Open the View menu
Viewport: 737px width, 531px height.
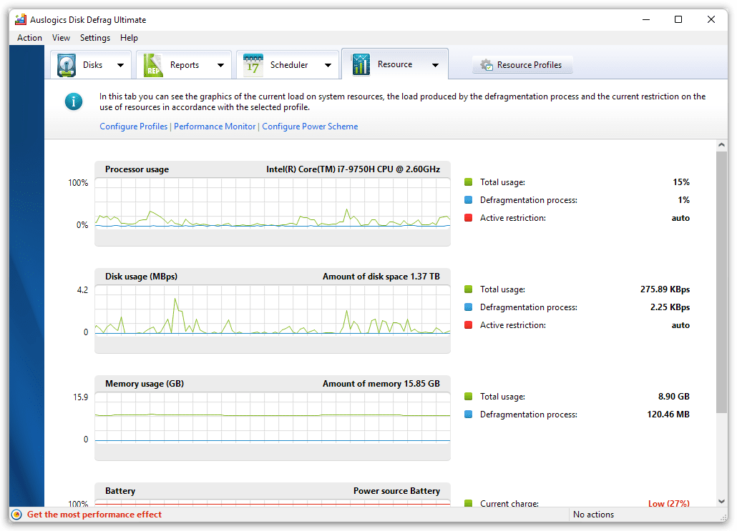(61, 38)
